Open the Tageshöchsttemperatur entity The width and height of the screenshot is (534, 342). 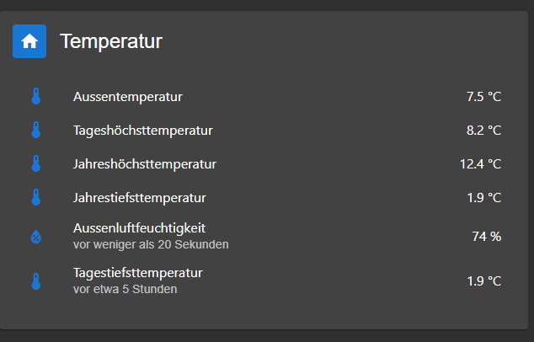142,131
